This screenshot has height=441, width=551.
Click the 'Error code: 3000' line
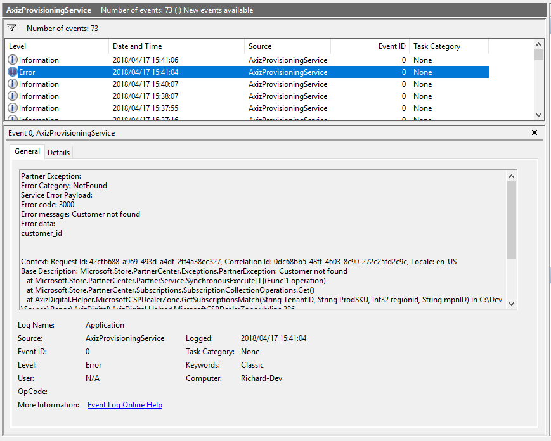click(x=48, y=205)
